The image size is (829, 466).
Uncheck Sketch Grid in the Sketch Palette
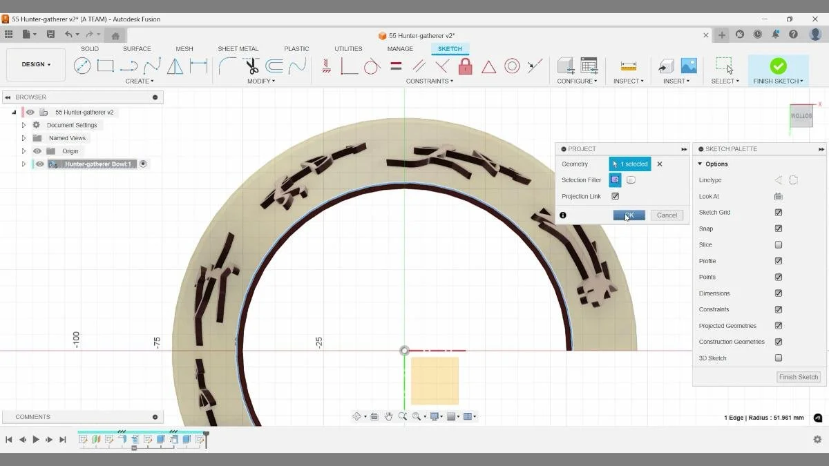(x=779, y=212)
